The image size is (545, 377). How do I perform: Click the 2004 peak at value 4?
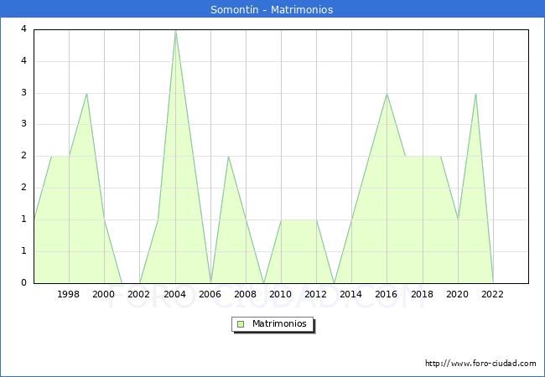[175, 30]
